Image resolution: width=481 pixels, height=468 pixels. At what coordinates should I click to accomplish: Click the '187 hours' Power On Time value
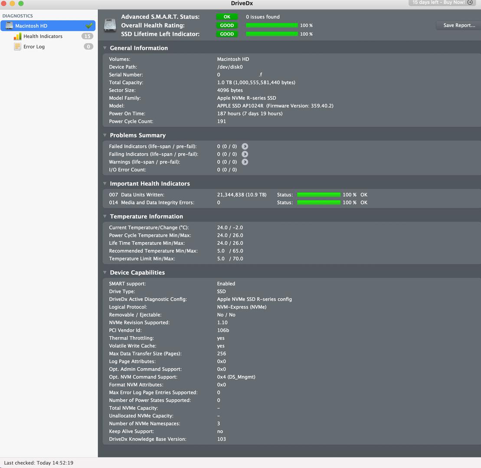coord(250,114)
